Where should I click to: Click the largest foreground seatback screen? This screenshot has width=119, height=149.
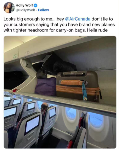32,124
